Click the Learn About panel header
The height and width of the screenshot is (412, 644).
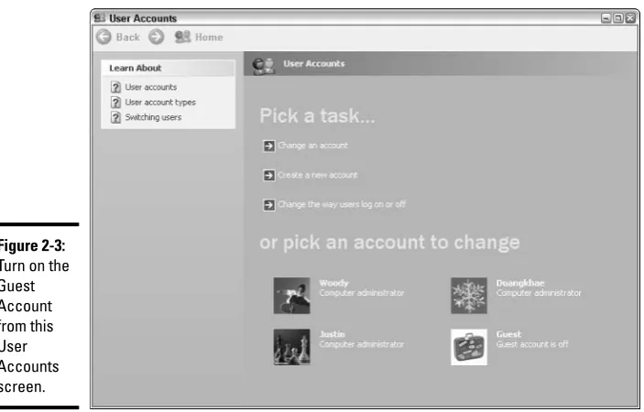click(169, 68)
